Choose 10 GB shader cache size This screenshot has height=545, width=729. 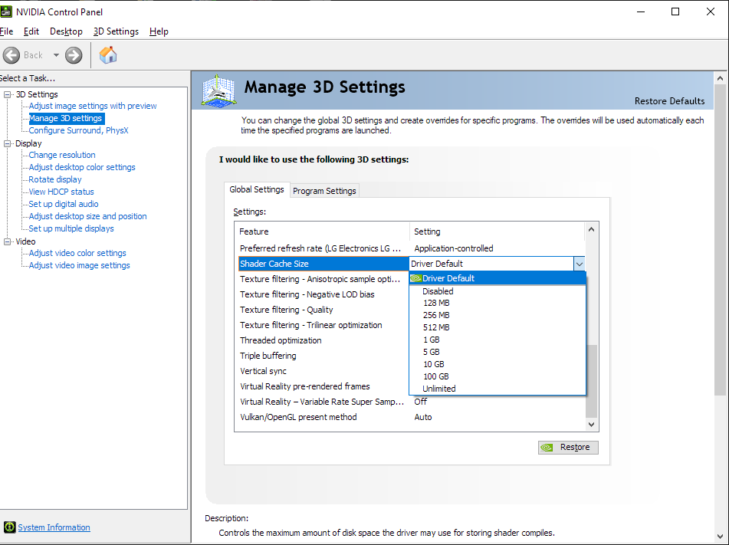497,364
